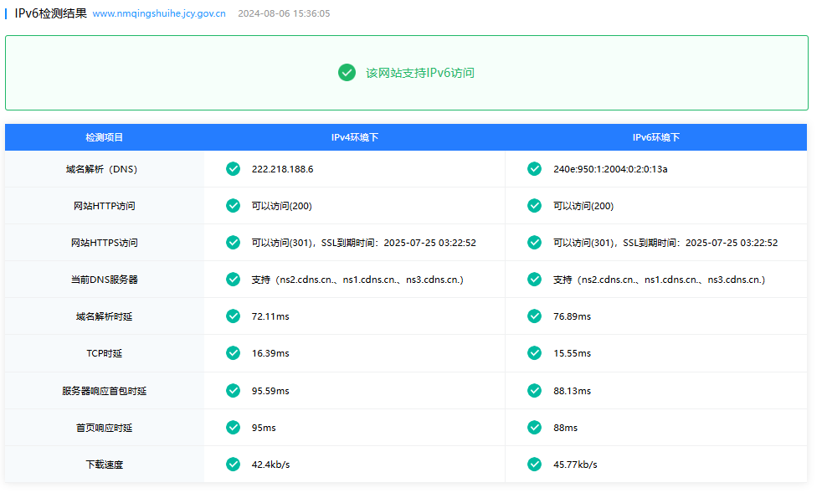Click the 88ms homepage response value
The image size is (827, 493).
pyautogui.click(x=565, y=429)
